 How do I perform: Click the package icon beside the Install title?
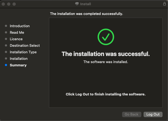[x=77, y=4]
